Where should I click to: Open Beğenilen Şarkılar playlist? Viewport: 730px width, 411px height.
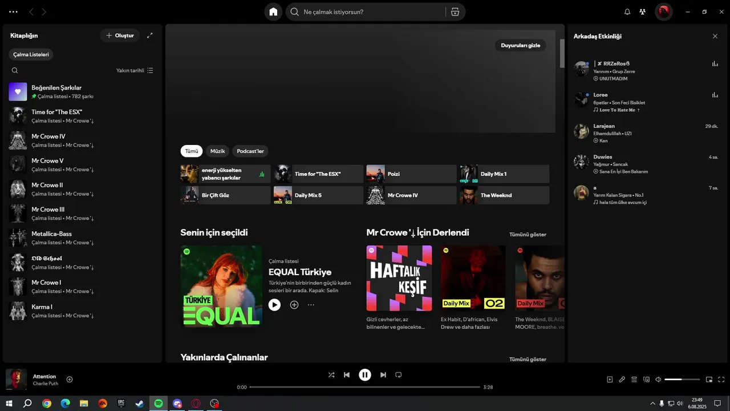point(82,92)
